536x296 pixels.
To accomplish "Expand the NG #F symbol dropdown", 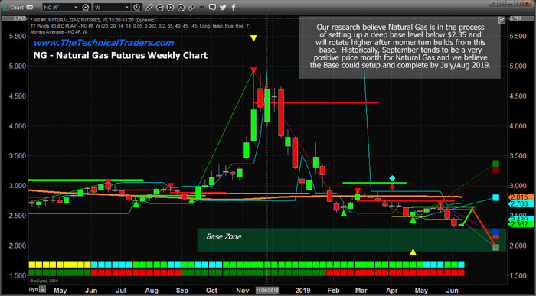I will point(76,7).
